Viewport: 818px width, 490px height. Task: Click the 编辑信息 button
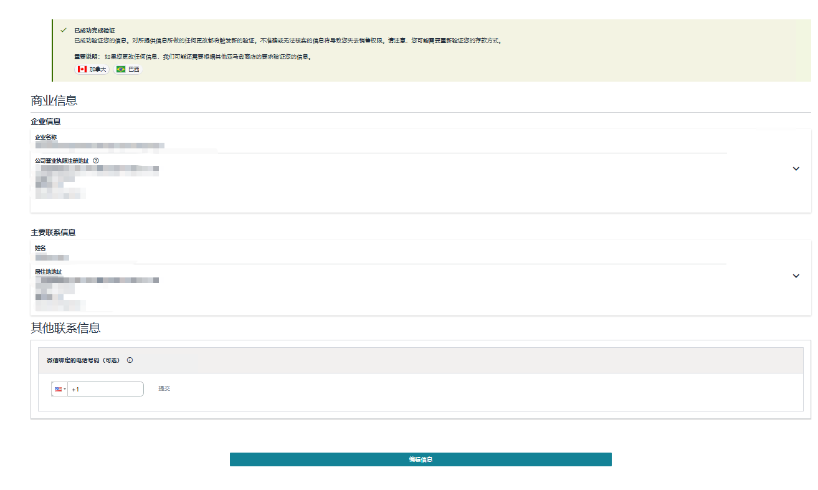click(x=421, y=459)
